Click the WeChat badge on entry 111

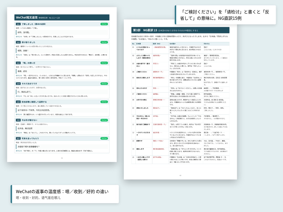click(x=104, y=24)
